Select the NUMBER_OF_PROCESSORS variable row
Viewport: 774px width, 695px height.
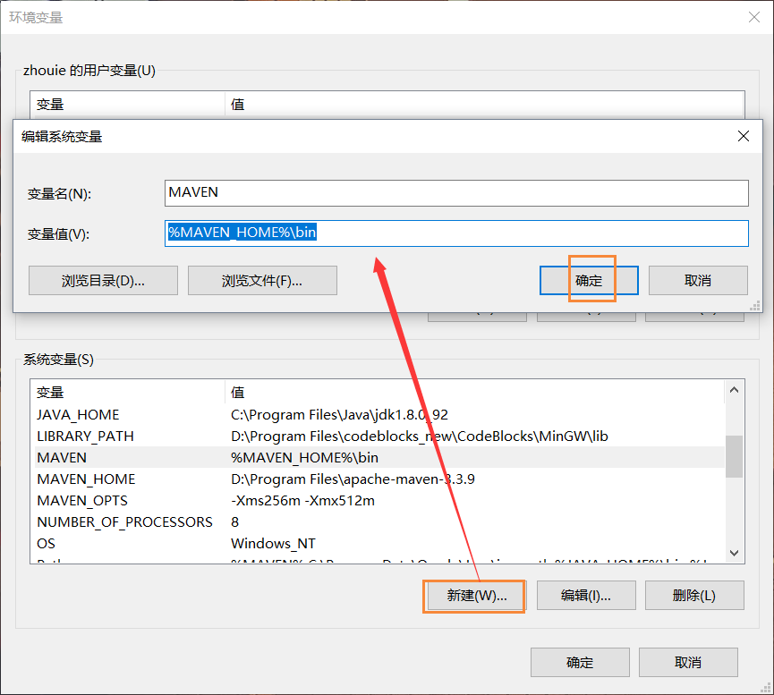coord(379,522)
